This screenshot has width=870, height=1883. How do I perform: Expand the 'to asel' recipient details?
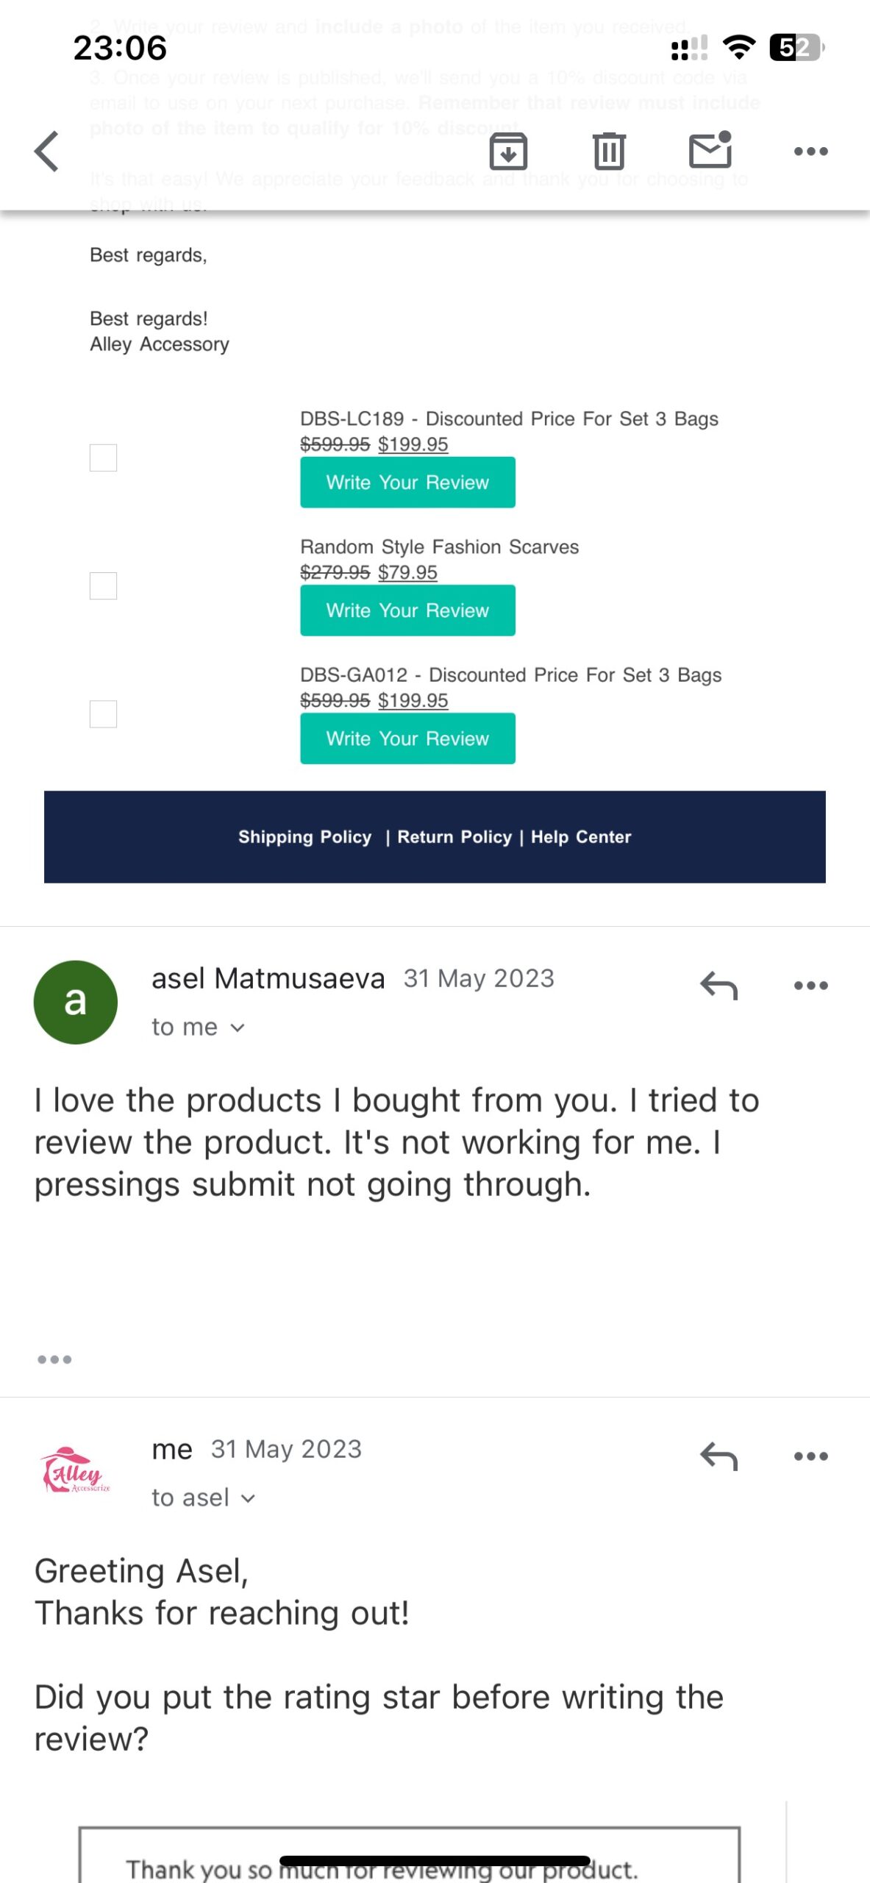pos(204,1497)
